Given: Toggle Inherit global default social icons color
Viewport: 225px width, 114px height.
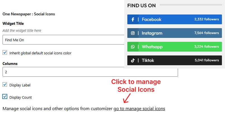Looking at the screenshot, I should click(5, 53).
